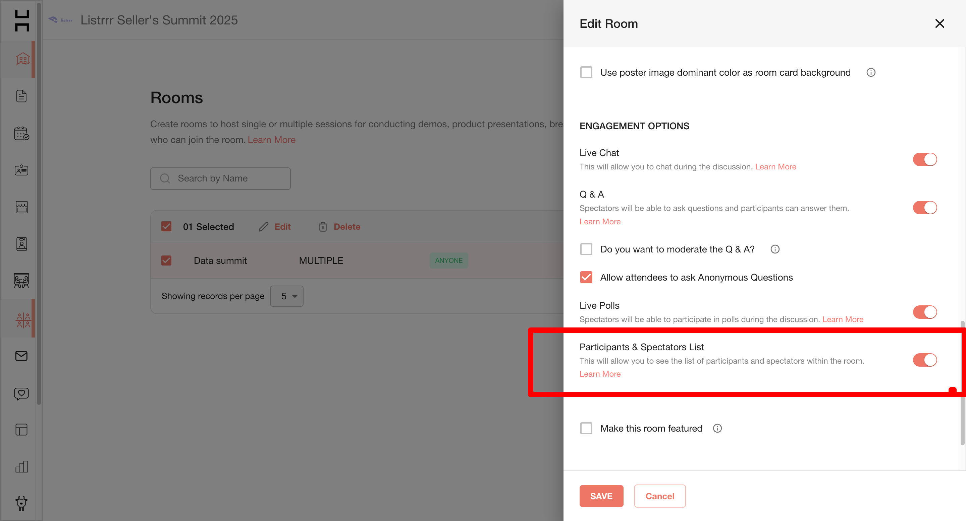Screen dimensions: 966x521
Task: Uncheck the 01 Selected header checkbox
Action: point(166,227)
